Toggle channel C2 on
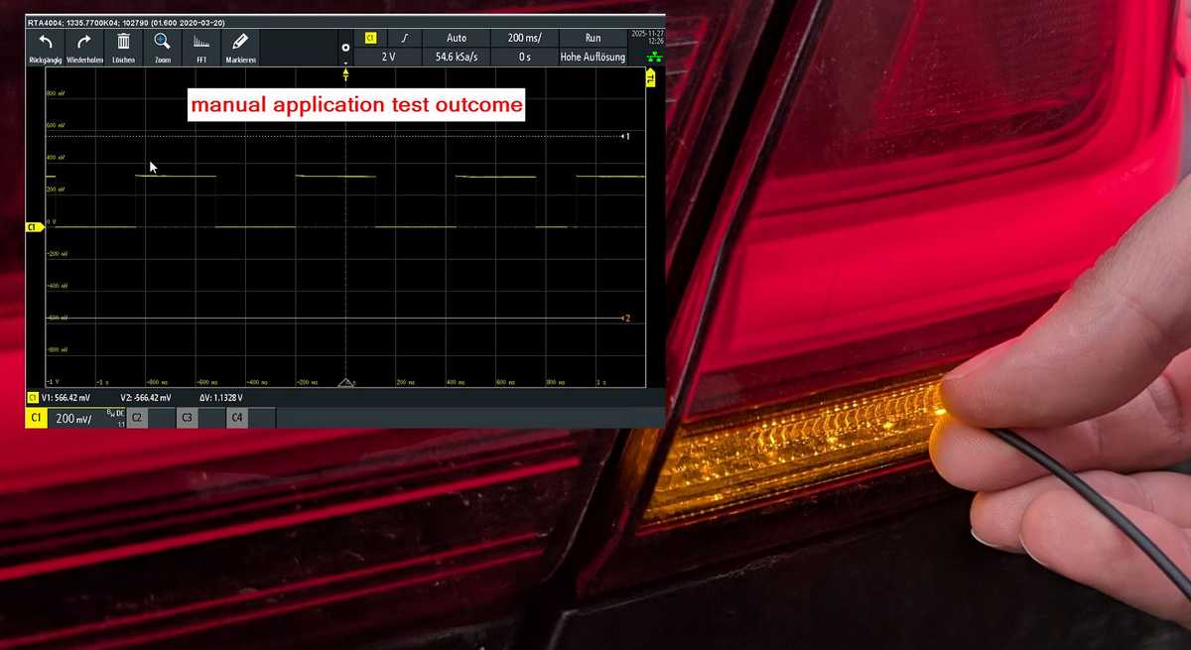The height and width of the screenshot is (650, 1191). coord(136,418)
